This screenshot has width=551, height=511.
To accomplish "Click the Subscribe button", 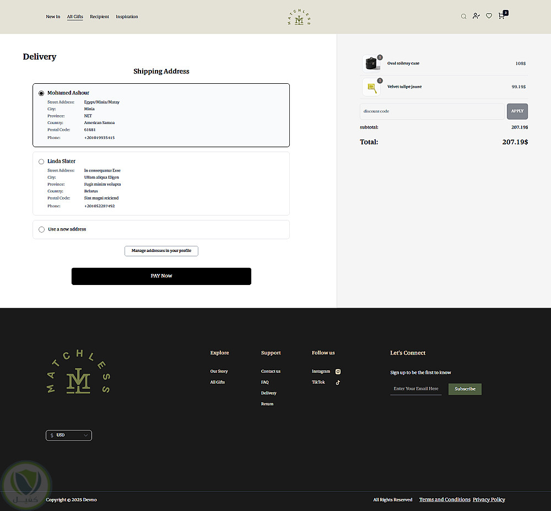I will coord(465,389).
